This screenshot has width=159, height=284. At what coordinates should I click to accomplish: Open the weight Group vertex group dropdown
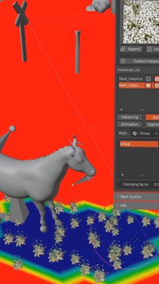pos(142,134)
